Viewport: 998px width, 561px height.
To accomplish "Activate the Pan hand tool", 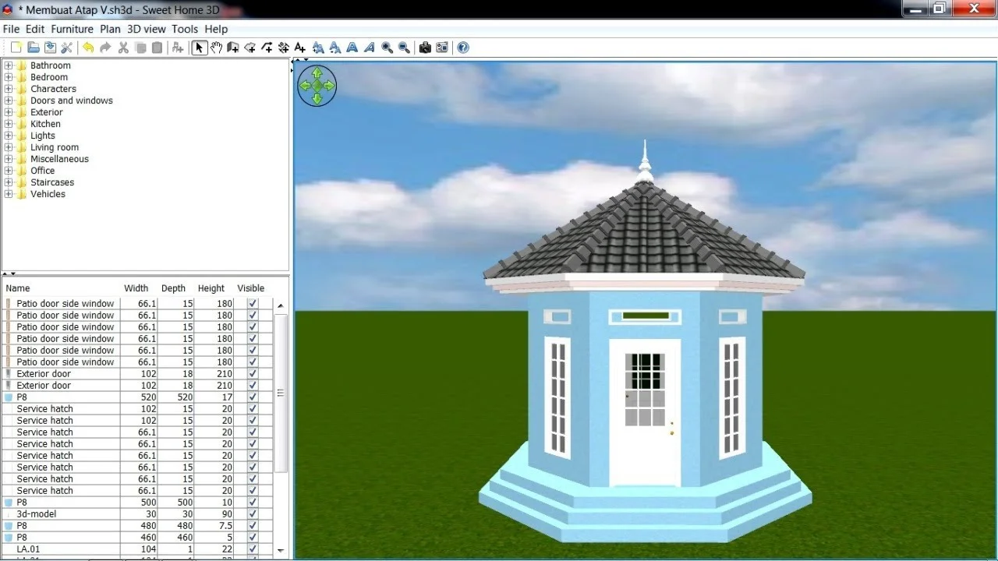I will [x=216, y=48].
